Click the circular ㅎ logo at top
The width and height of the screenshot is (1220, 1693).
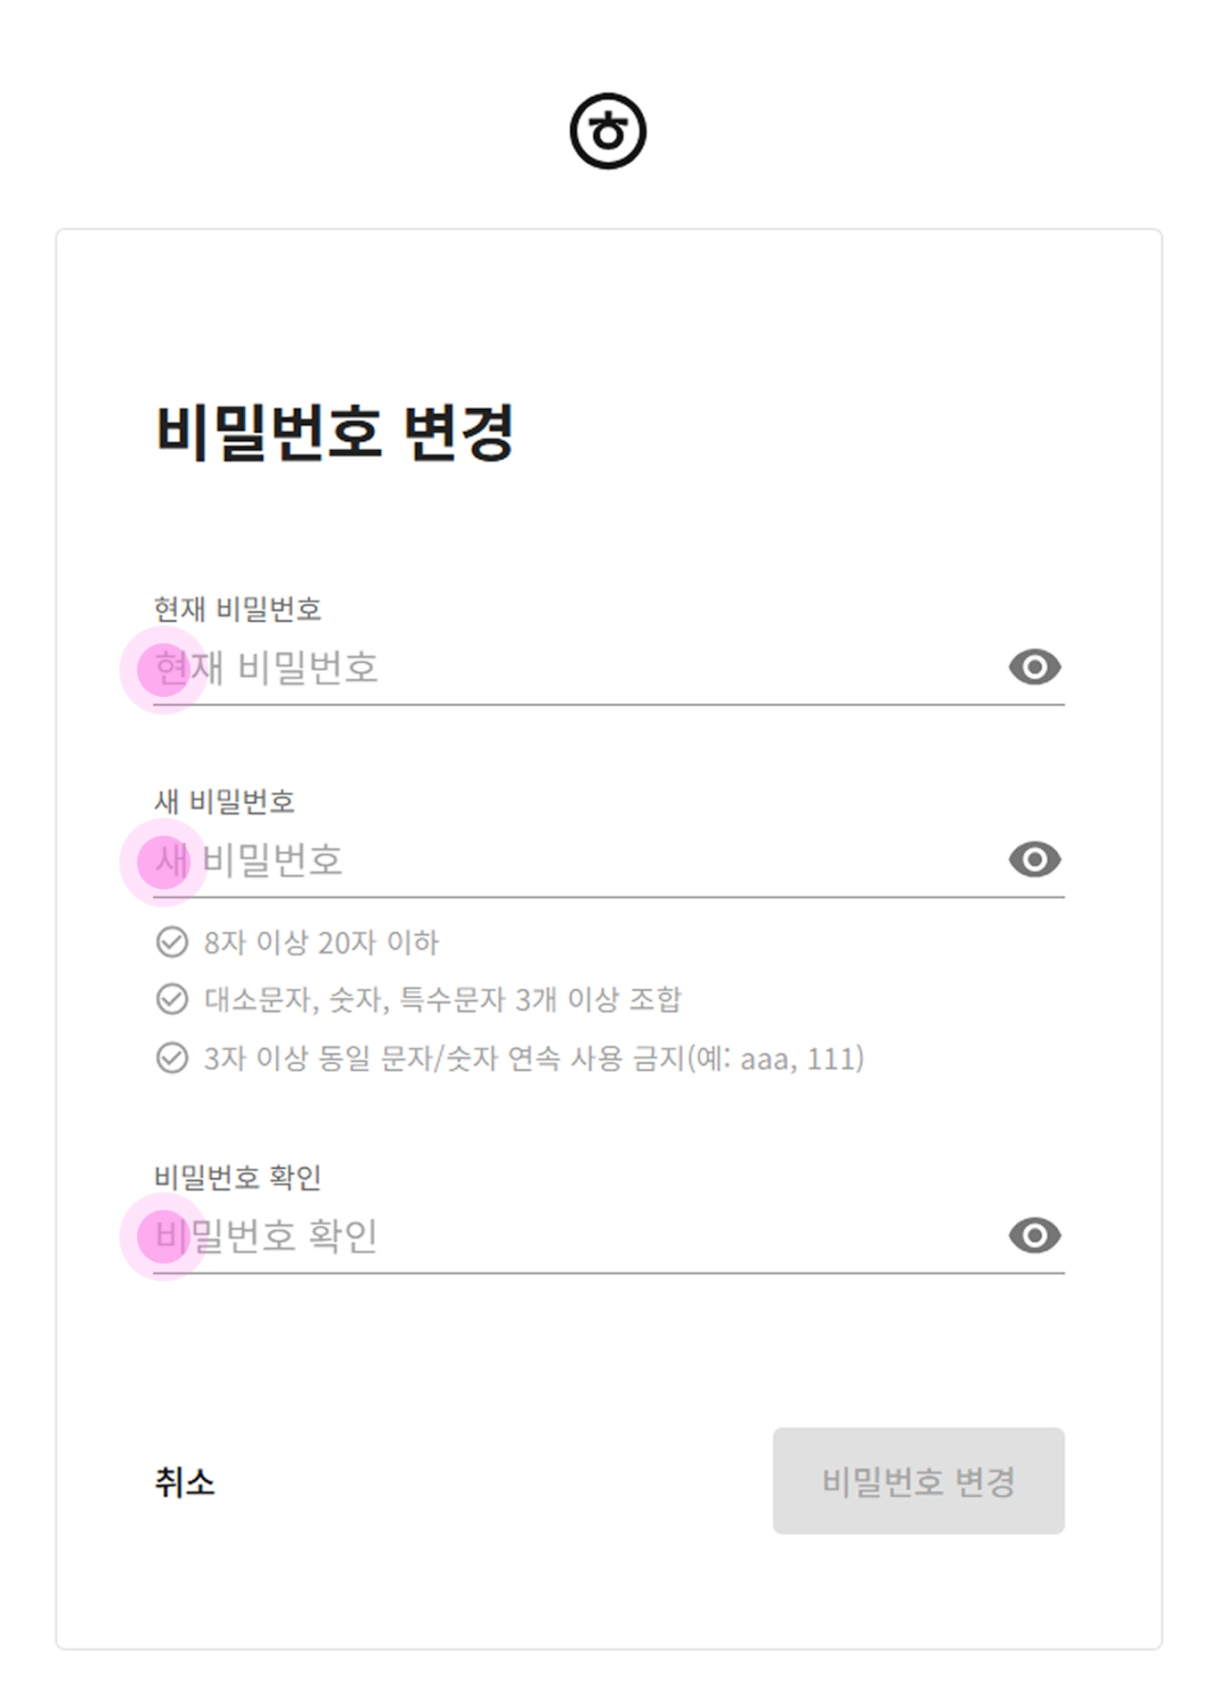(608, 131)
